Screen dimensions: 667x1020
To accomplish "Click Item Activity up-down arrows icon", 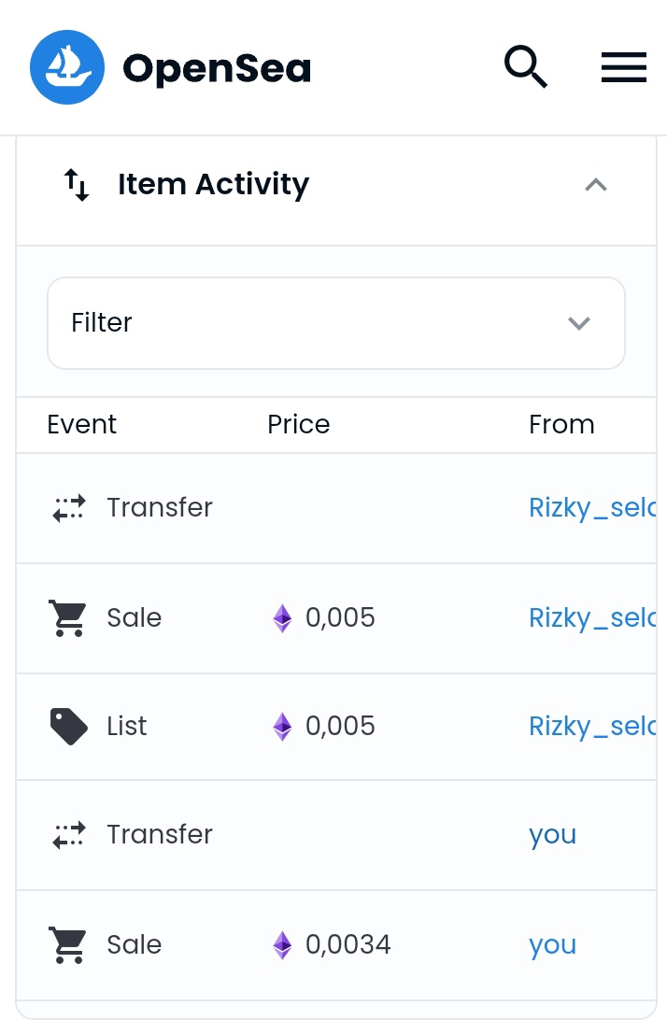I will [x=77, y=185].
